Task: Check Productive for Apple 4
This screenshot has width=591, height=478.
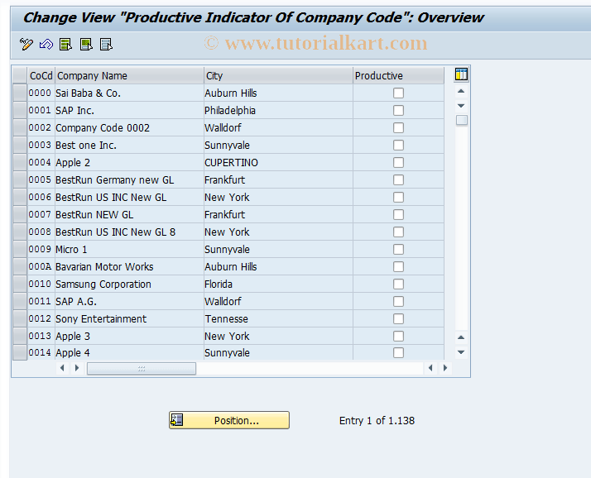Action: [x=398, y=352]
